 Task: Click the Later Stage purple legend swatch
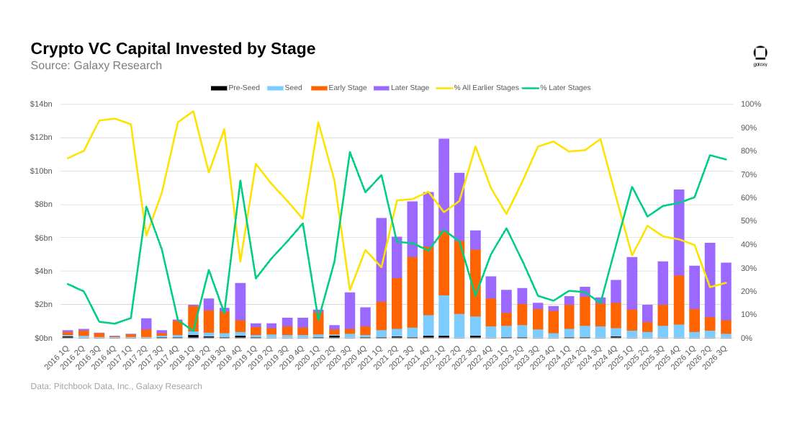pos(382,88)
